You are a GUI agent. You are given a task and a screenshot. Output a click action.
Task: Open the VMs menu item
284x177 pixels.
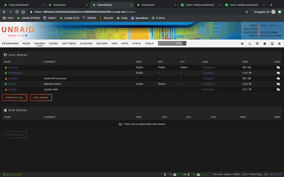click(114, 44)
